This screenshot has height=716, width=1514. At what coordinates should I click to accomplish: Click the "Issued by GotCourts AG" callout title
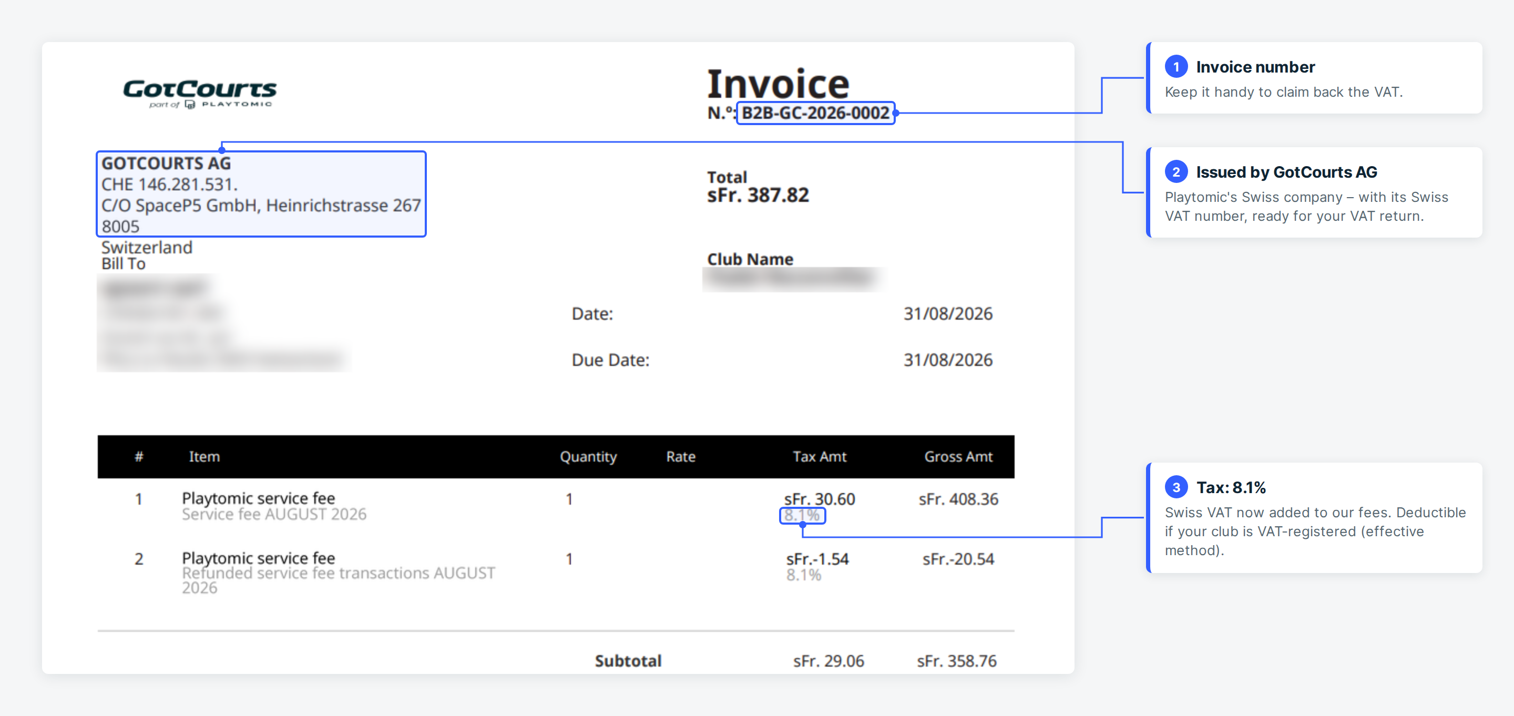pyautogui.click(x=1286, y=172)
